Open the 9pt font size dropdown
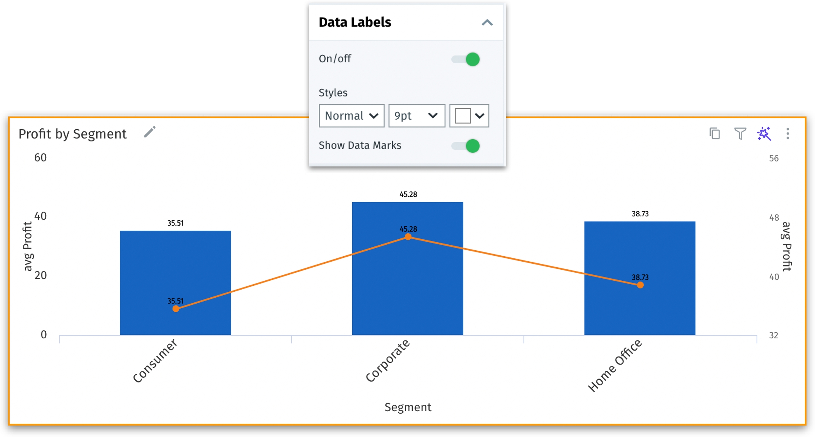This screenshot has height=437, width=815. [417, 116]
